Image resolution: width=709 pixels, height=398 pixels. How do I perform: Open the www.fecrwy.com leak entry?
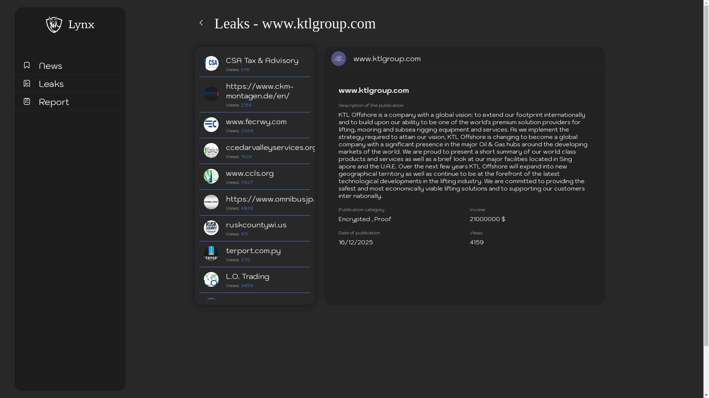point(256,122)
